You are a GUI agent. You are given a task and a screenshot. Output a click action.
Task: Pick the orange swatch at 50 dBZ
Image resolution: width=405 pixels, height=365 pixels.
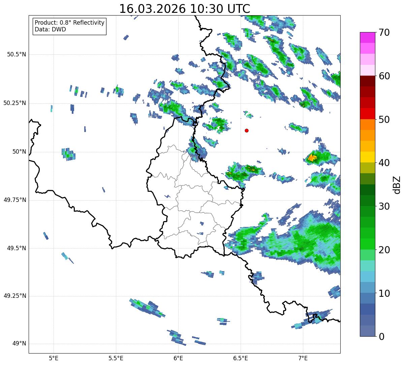click(x=368, y=125)
